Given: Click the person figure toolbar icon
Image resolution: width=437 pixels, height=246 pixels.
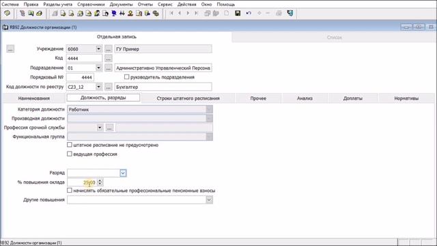Looking at the screenshot, I should (130, 13).
